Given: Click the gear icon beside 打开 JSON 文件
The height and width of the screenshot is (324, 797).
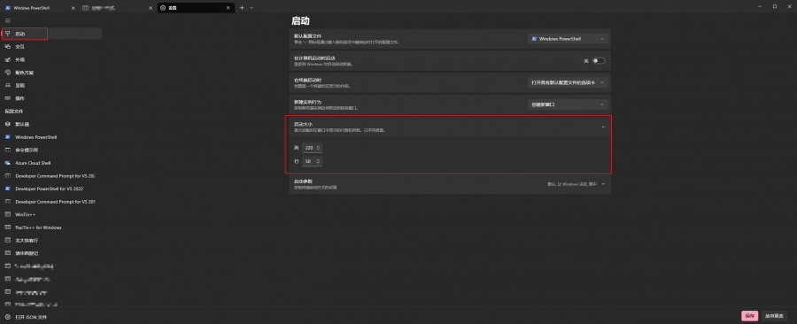Looking at the screenshot, I should pyautogui.click(x=8, y=318).
